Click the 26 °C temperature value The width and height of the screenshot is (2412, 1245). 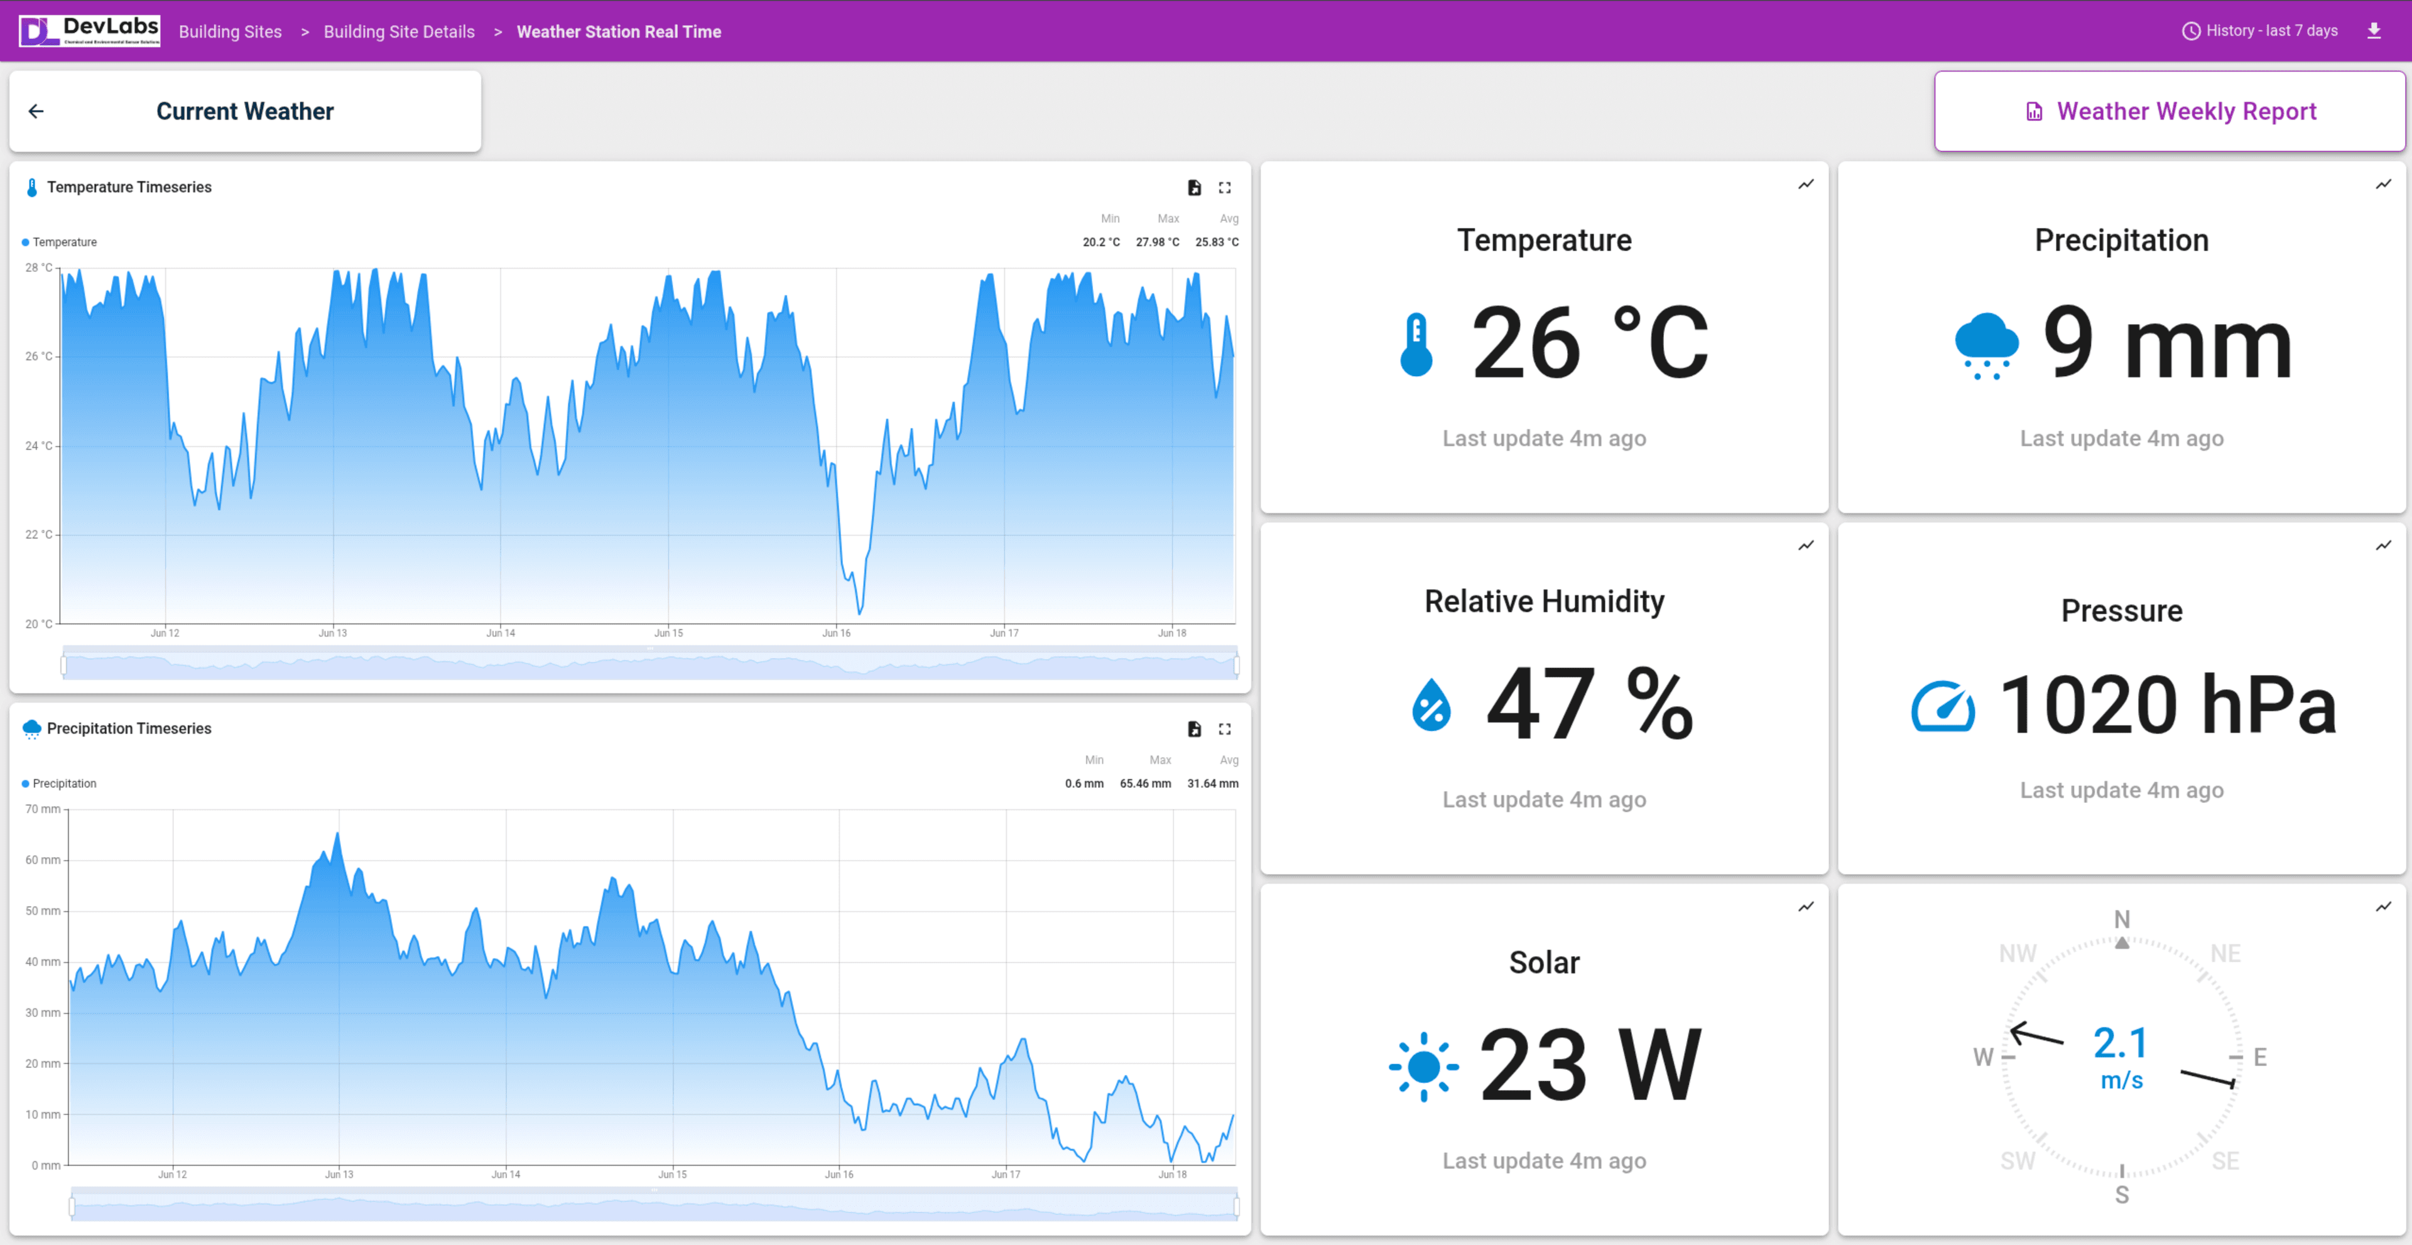tap(1590, 343)
